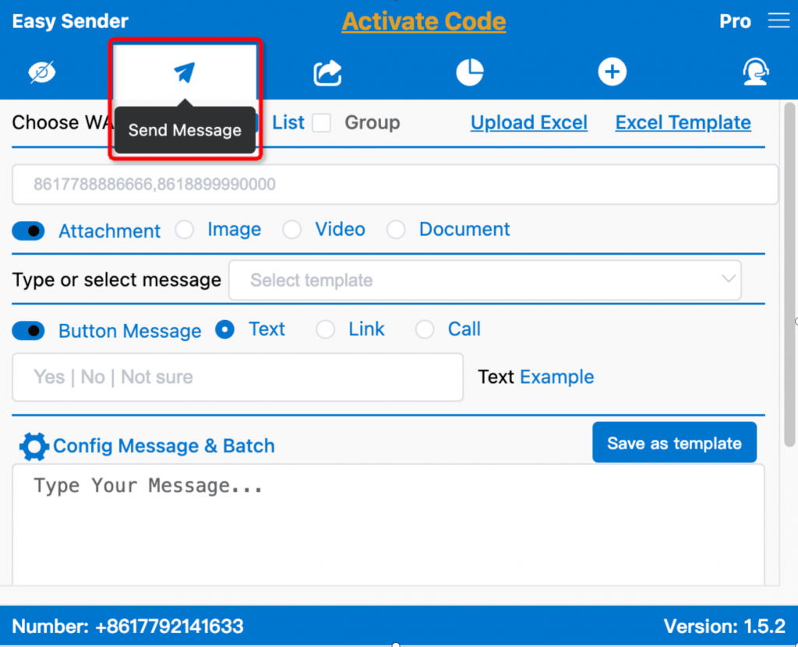Select the Video radio button
Screen dimensions: 798x647
point(292,230)
